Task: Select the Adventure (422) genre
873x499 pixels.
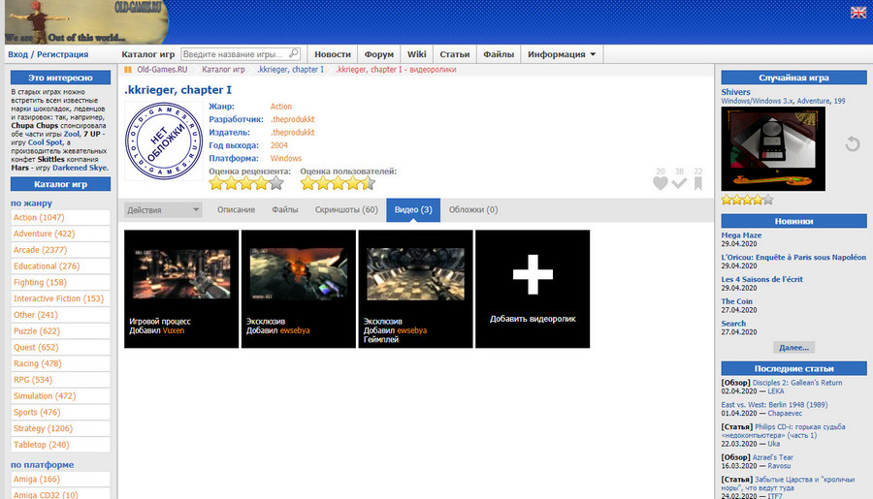Action: 60,234
